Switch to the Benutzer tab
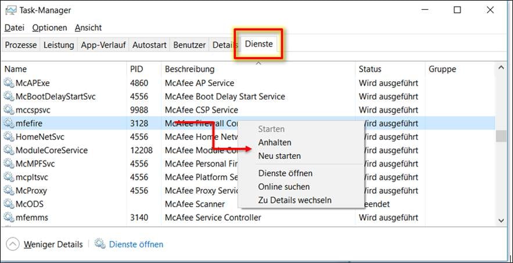This screenshot has height=263, width=513. click(x=189, y=45)
